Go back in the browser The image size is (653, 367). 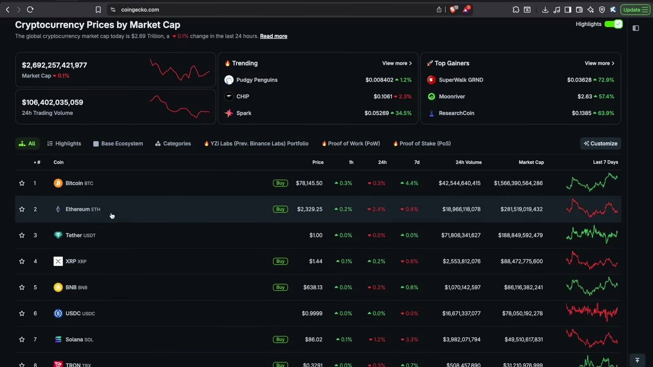(x=7, y=9)
